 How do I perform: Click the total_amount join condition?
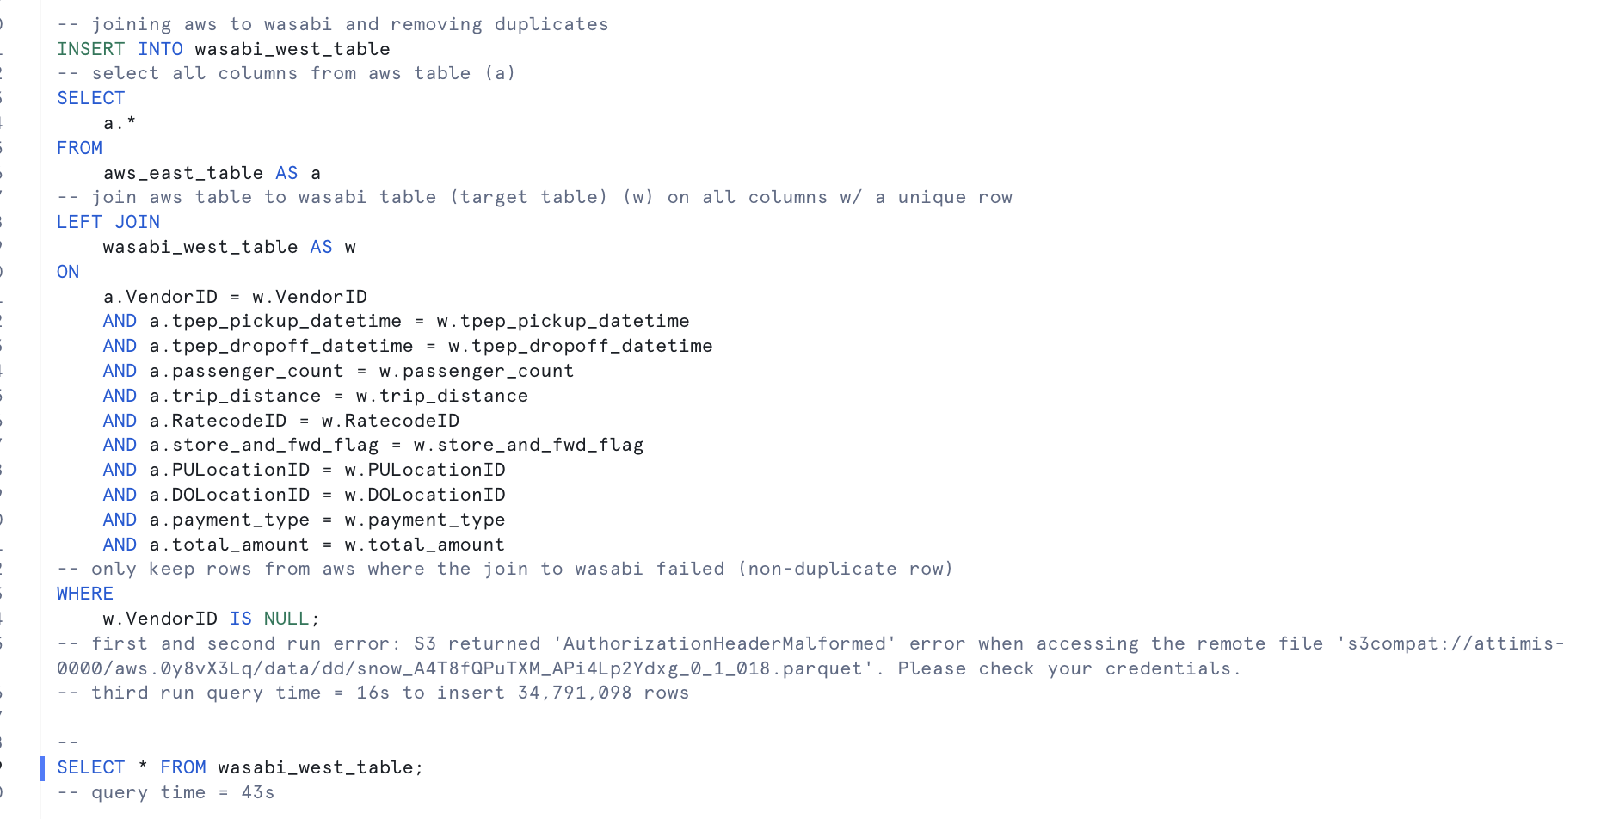pos(327,545)
